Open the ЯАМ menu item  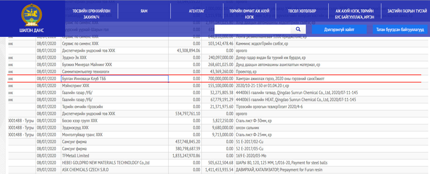click(x=144, y=11)
